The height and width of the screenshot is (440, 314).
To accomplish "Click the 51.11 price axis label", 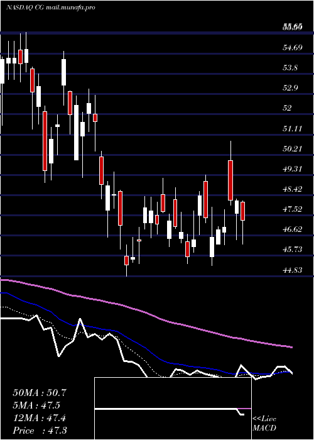I will 292,128.
